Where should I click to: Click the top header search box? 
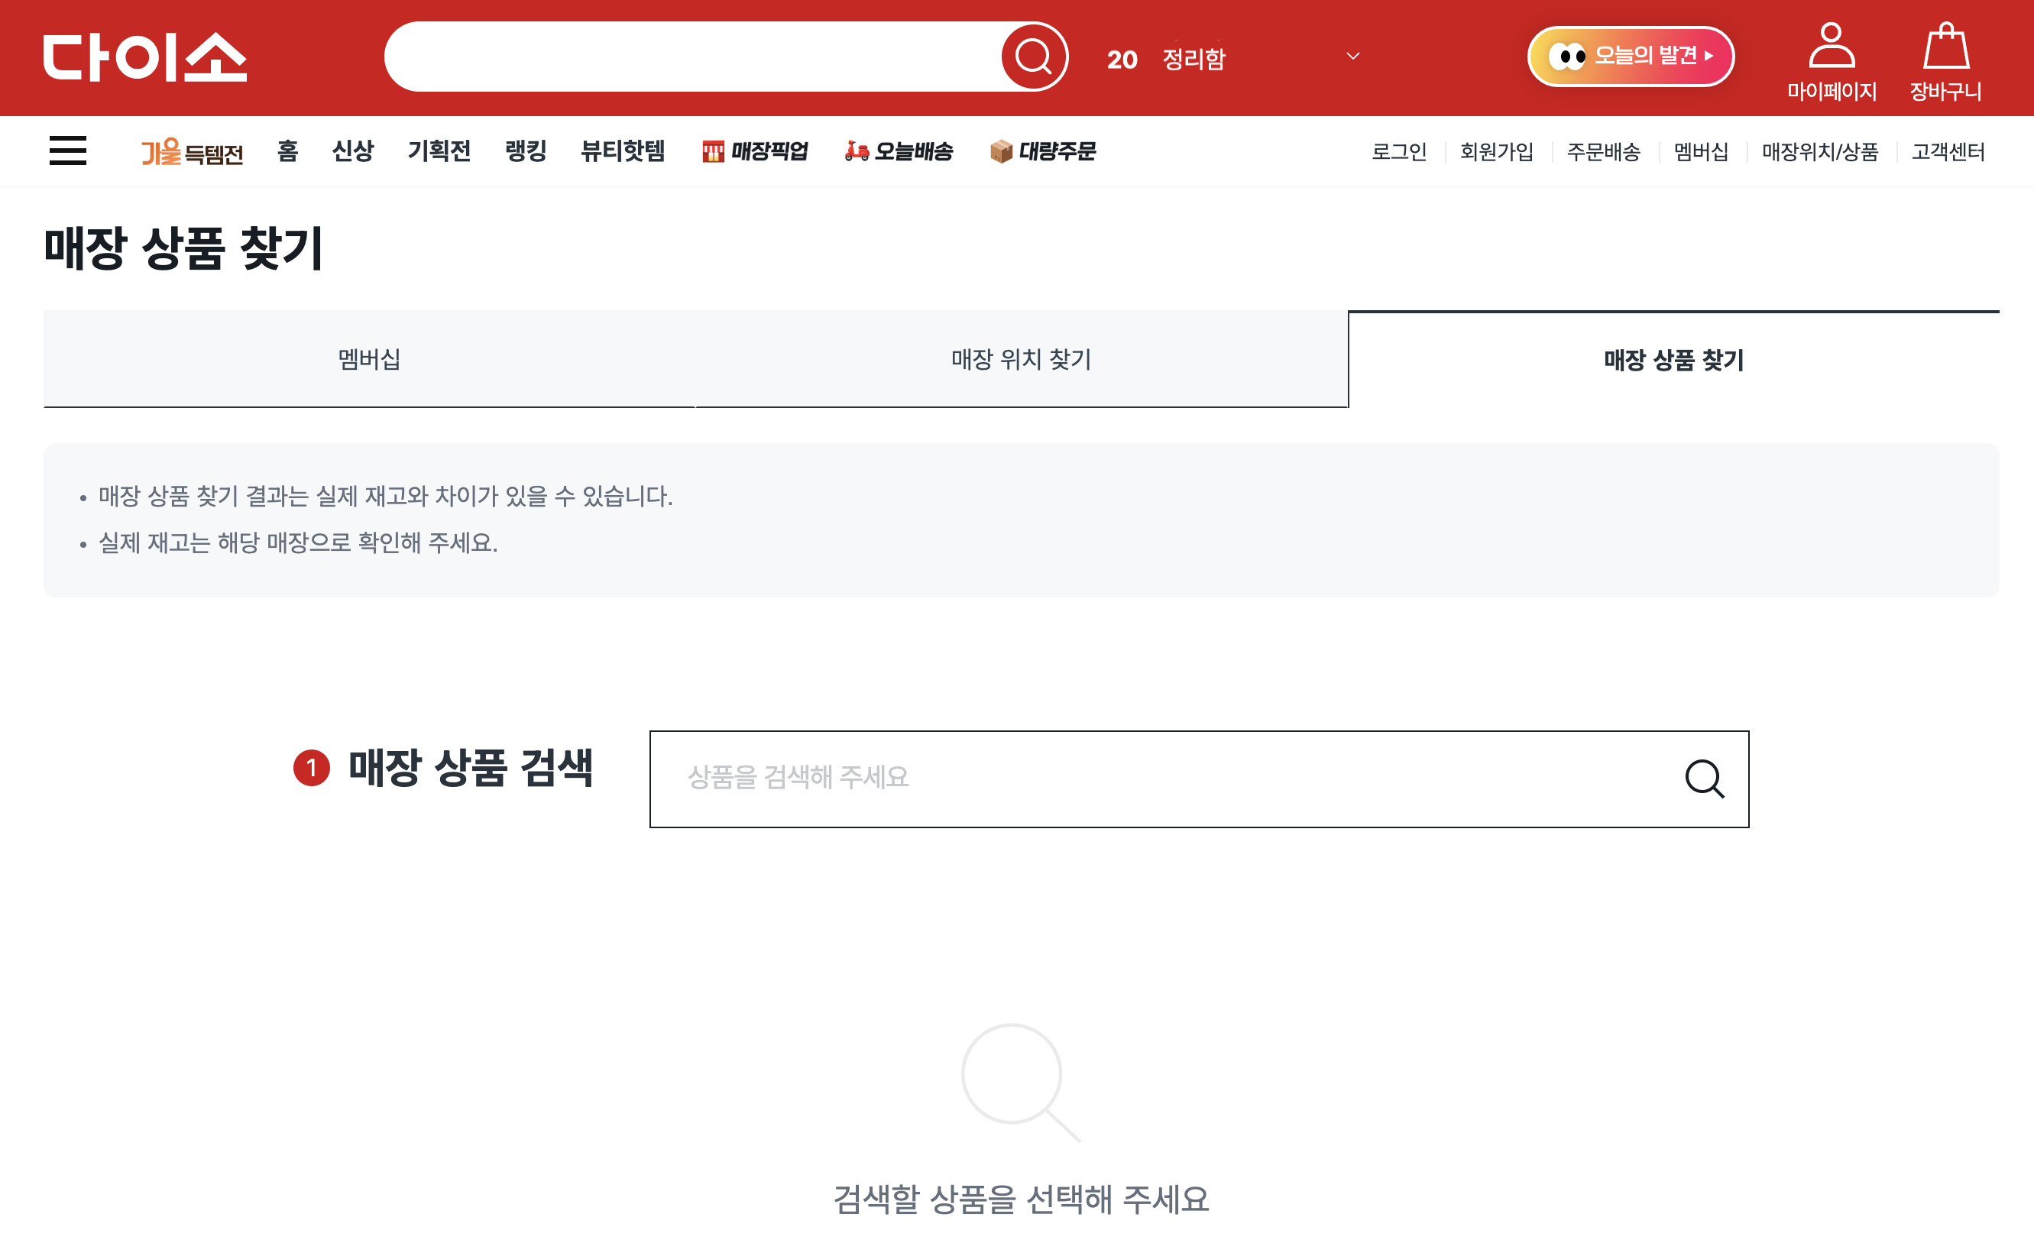coord(691,57)
